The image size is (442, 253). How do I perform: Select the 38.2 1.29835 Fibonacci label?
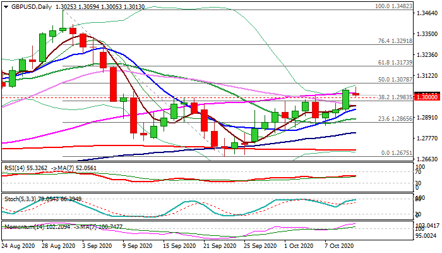pyautogui.click(x=395, y=97)
